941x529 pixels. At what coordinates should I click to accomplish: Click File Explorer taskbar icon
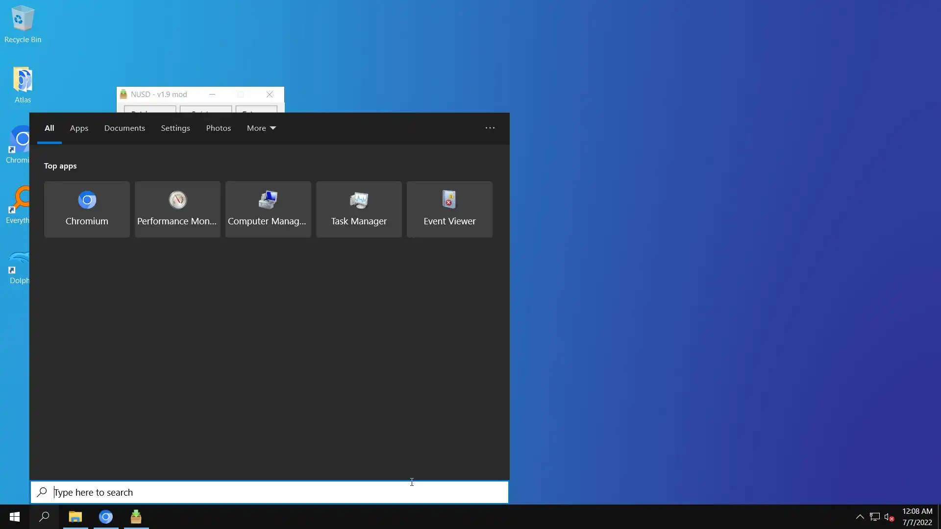(x=75, y=517)
